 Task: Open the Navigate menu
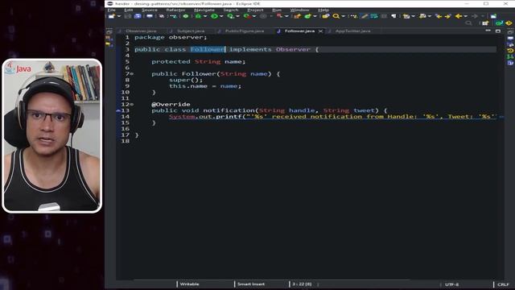pyautogui.click(x=204, y=10)
